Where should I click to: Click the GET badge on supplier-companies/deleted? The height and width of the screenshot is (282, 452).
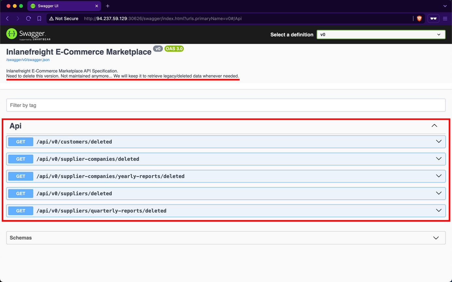click(20, 159)
